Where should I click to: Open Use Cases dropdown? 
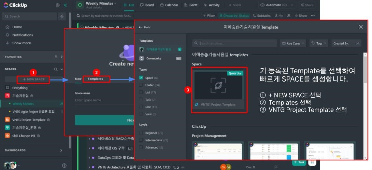click(x=293, y=43)
